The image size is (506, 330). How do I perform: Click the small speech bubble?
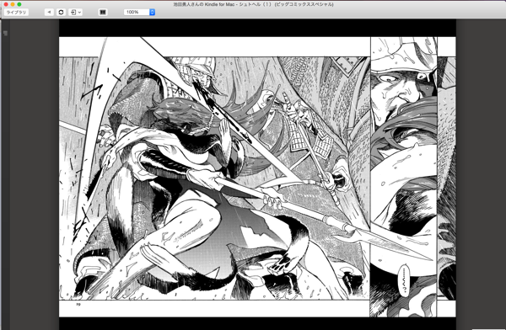(x=404, y=280)
